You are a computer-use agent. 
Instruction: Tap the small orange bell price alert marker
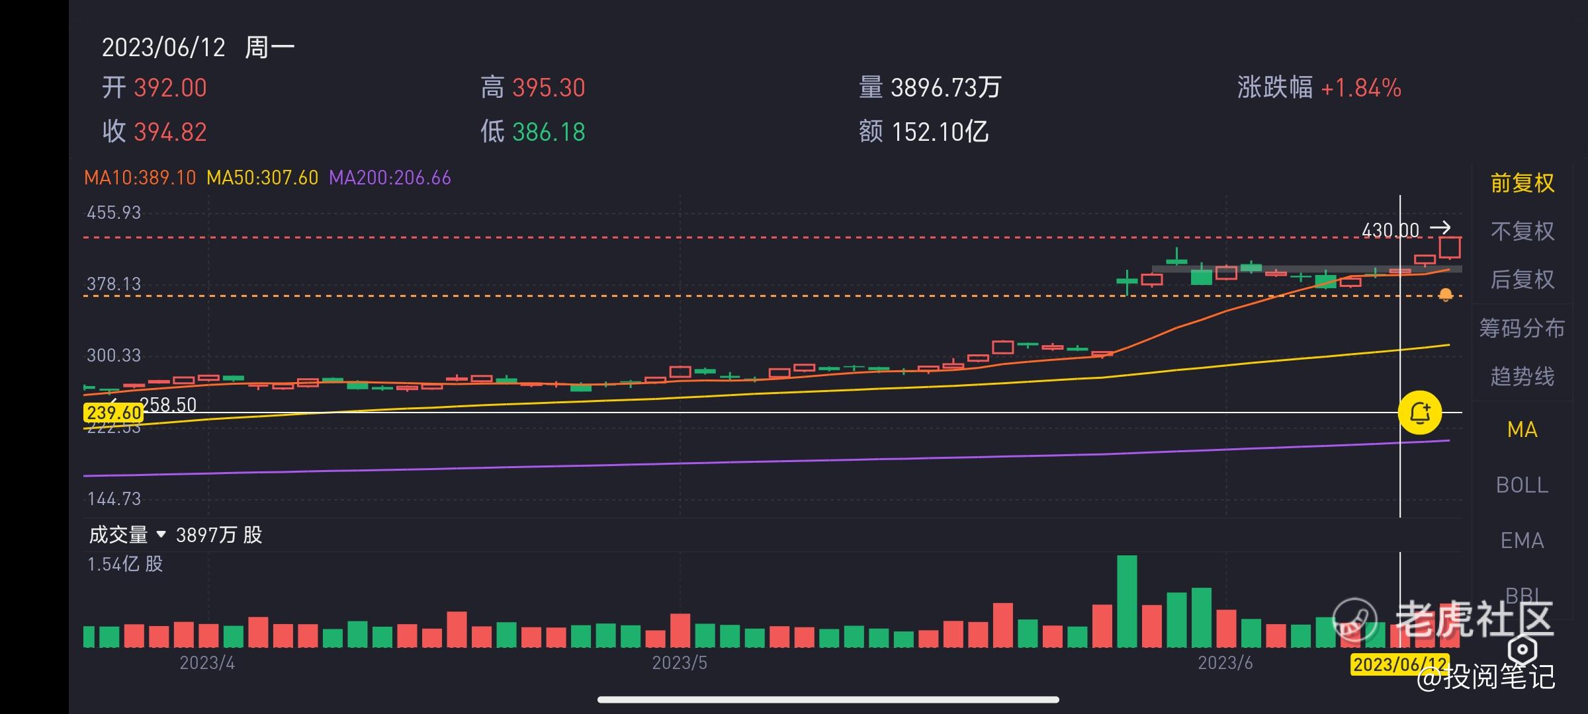1445,295
